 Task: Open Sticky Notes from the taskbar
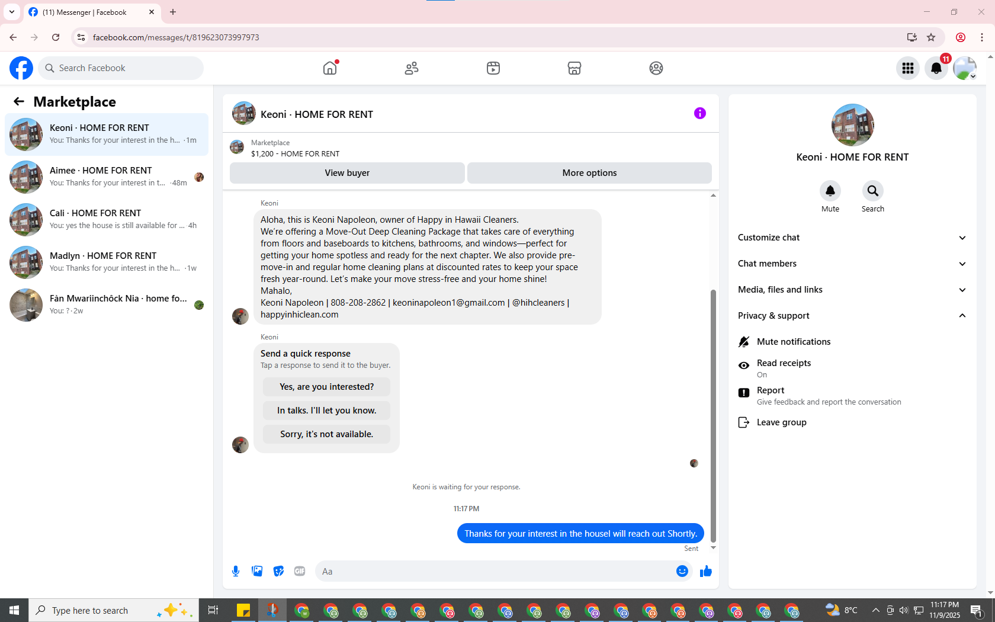[243, 610]
